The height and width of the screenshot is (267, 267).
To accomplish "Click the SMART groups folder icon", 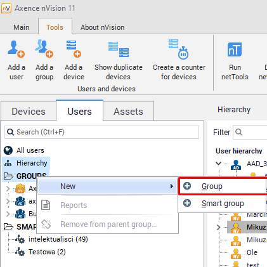I will (x=8, y=227).
